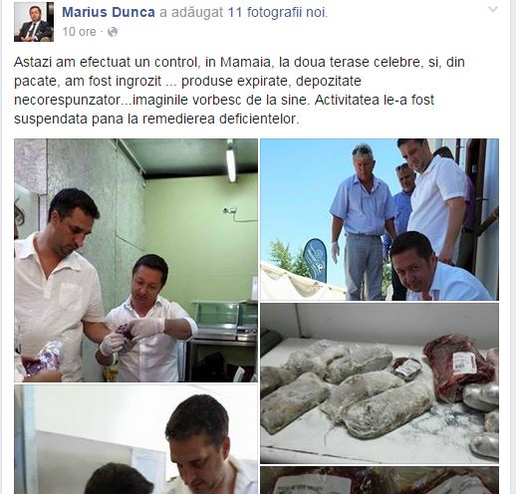516x494 pixels.
Task: Open the outdoor photo of men looking down
Action: tap(380, 219)
